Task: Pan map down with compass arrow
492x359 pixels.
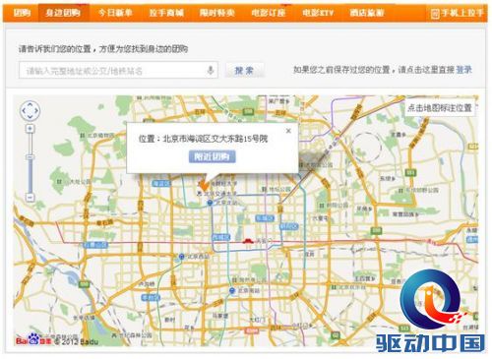Action: click(30, 117)
